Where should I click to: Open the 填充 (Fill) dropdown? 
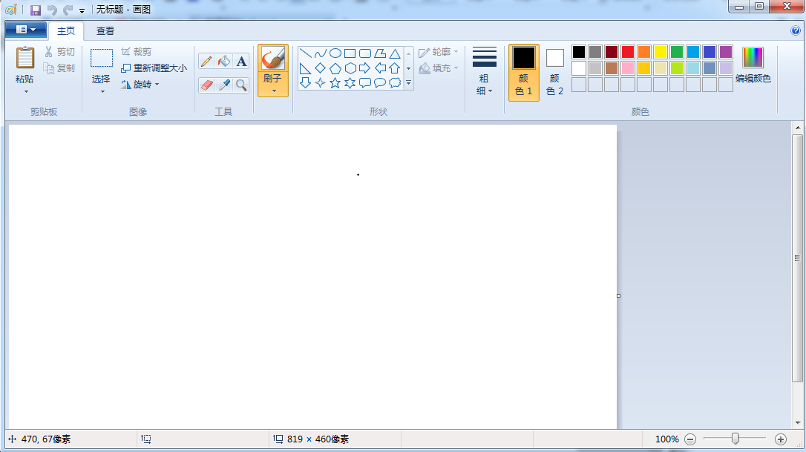tap(438, 68)
